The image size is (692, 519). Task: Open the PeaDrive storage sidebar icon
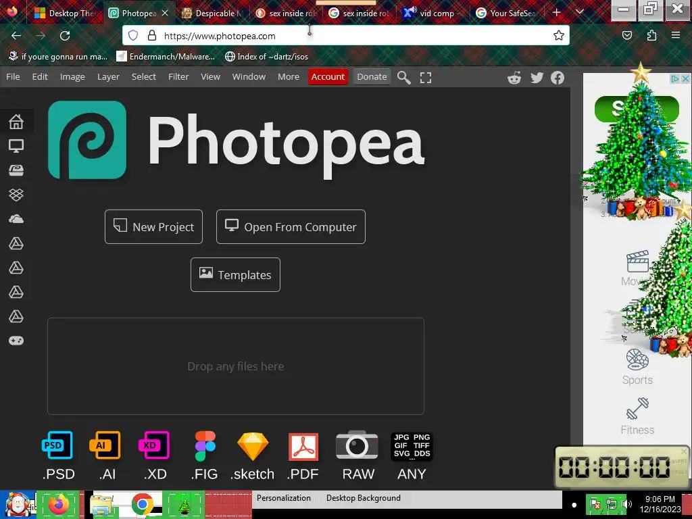click(16, 170)
